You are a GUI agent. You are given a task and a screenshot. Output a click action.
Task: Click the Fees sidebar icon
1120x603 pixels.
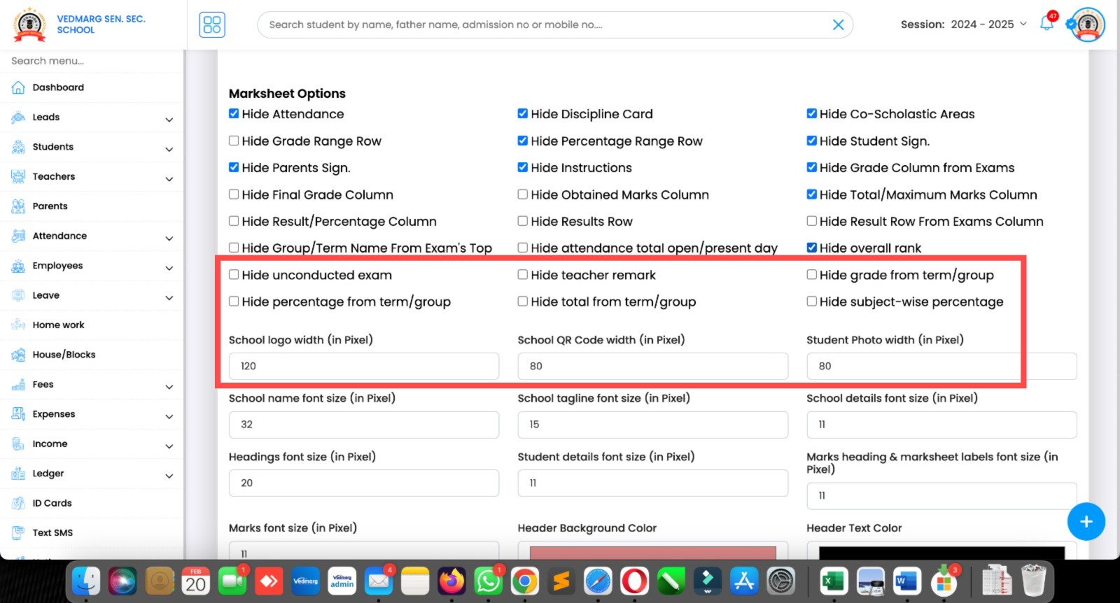pyautogui.click(x=18, y=384)
